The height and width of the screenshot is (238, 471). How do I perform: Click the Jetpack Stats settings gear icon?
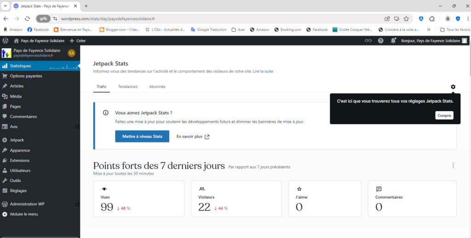tap(453, 87)
